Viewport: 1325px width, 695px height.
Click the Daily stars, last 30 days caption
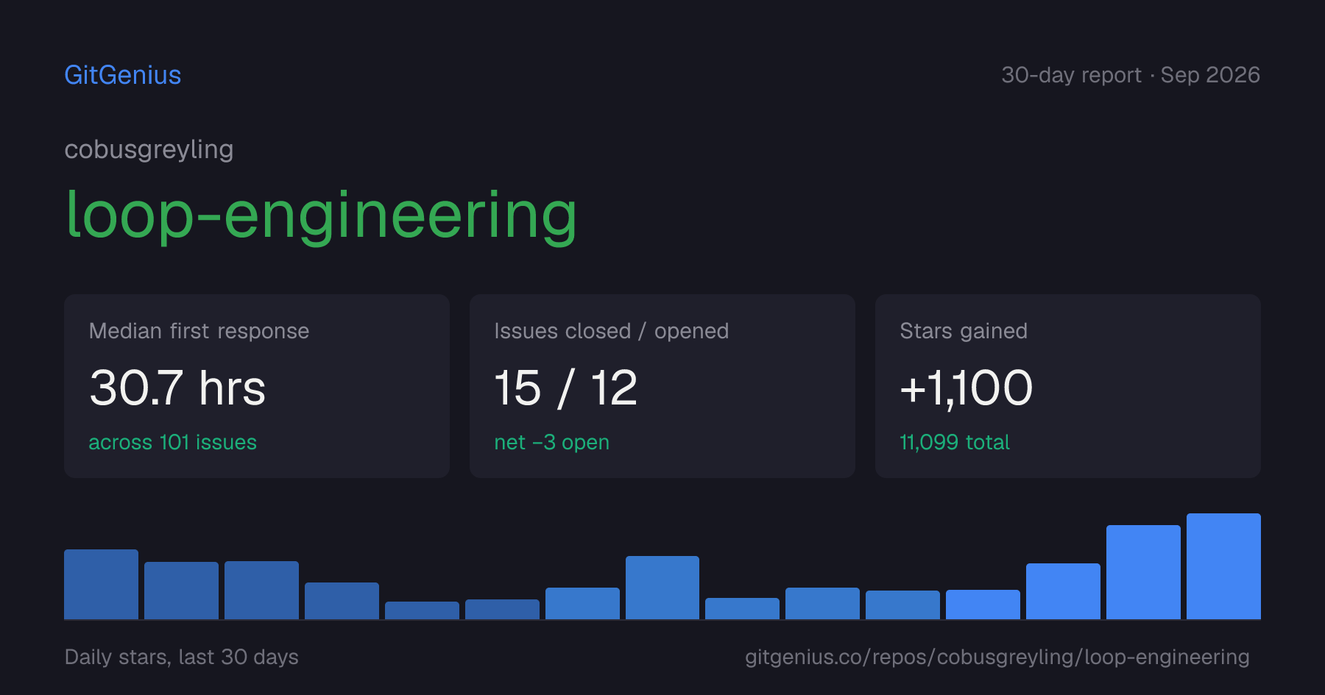[182, 657]
